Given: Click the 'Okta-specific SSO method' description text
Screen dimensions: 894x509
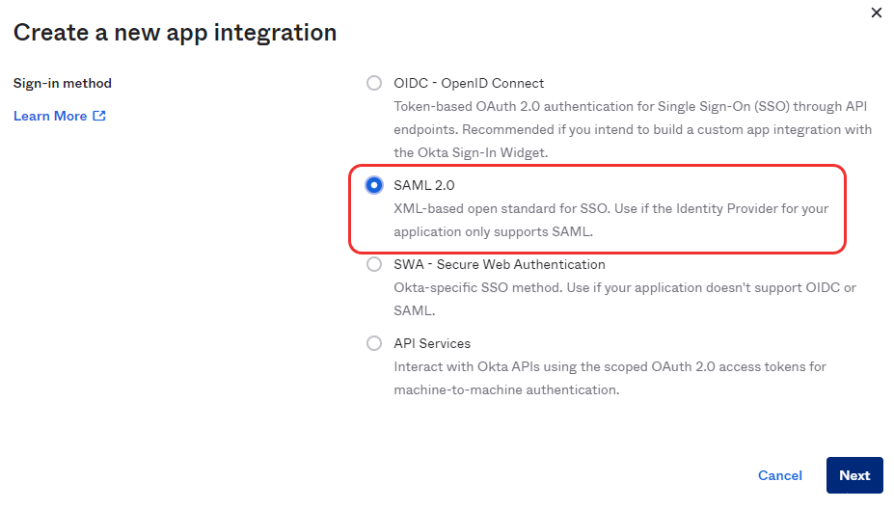Looking at the screenshot, I should tap(625, 288).
